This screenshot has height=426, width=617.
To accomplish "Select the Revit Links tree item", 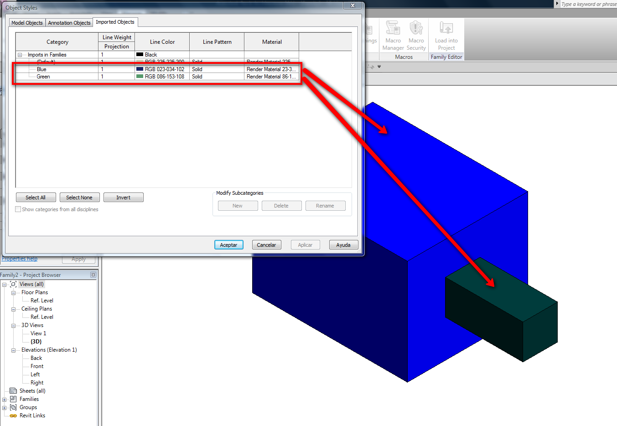I will coord(32,416).
